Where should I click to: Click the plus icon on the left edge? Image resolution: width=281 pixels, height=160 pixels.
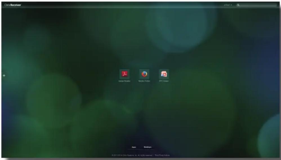(4, 76)
